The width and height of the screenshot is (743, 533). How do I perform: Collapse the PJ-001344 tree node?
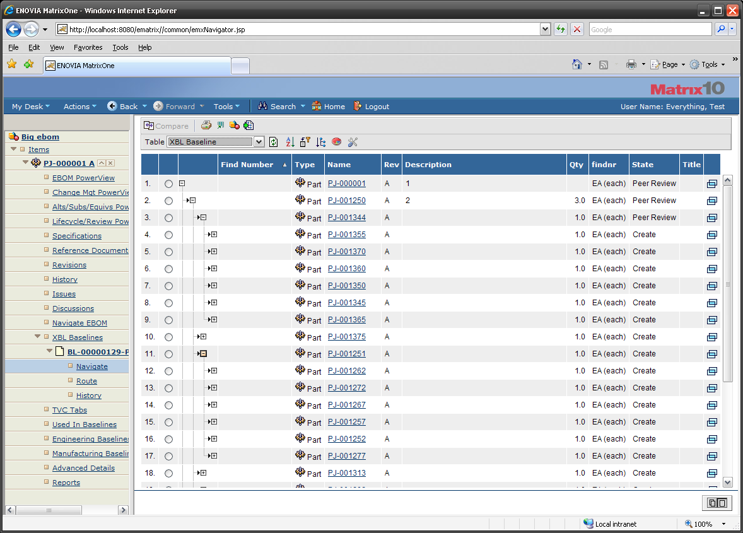[x=203, y=218]
